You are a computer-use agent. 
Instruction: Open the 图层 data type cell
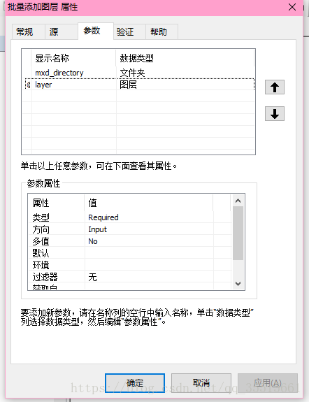click(185, 85)
